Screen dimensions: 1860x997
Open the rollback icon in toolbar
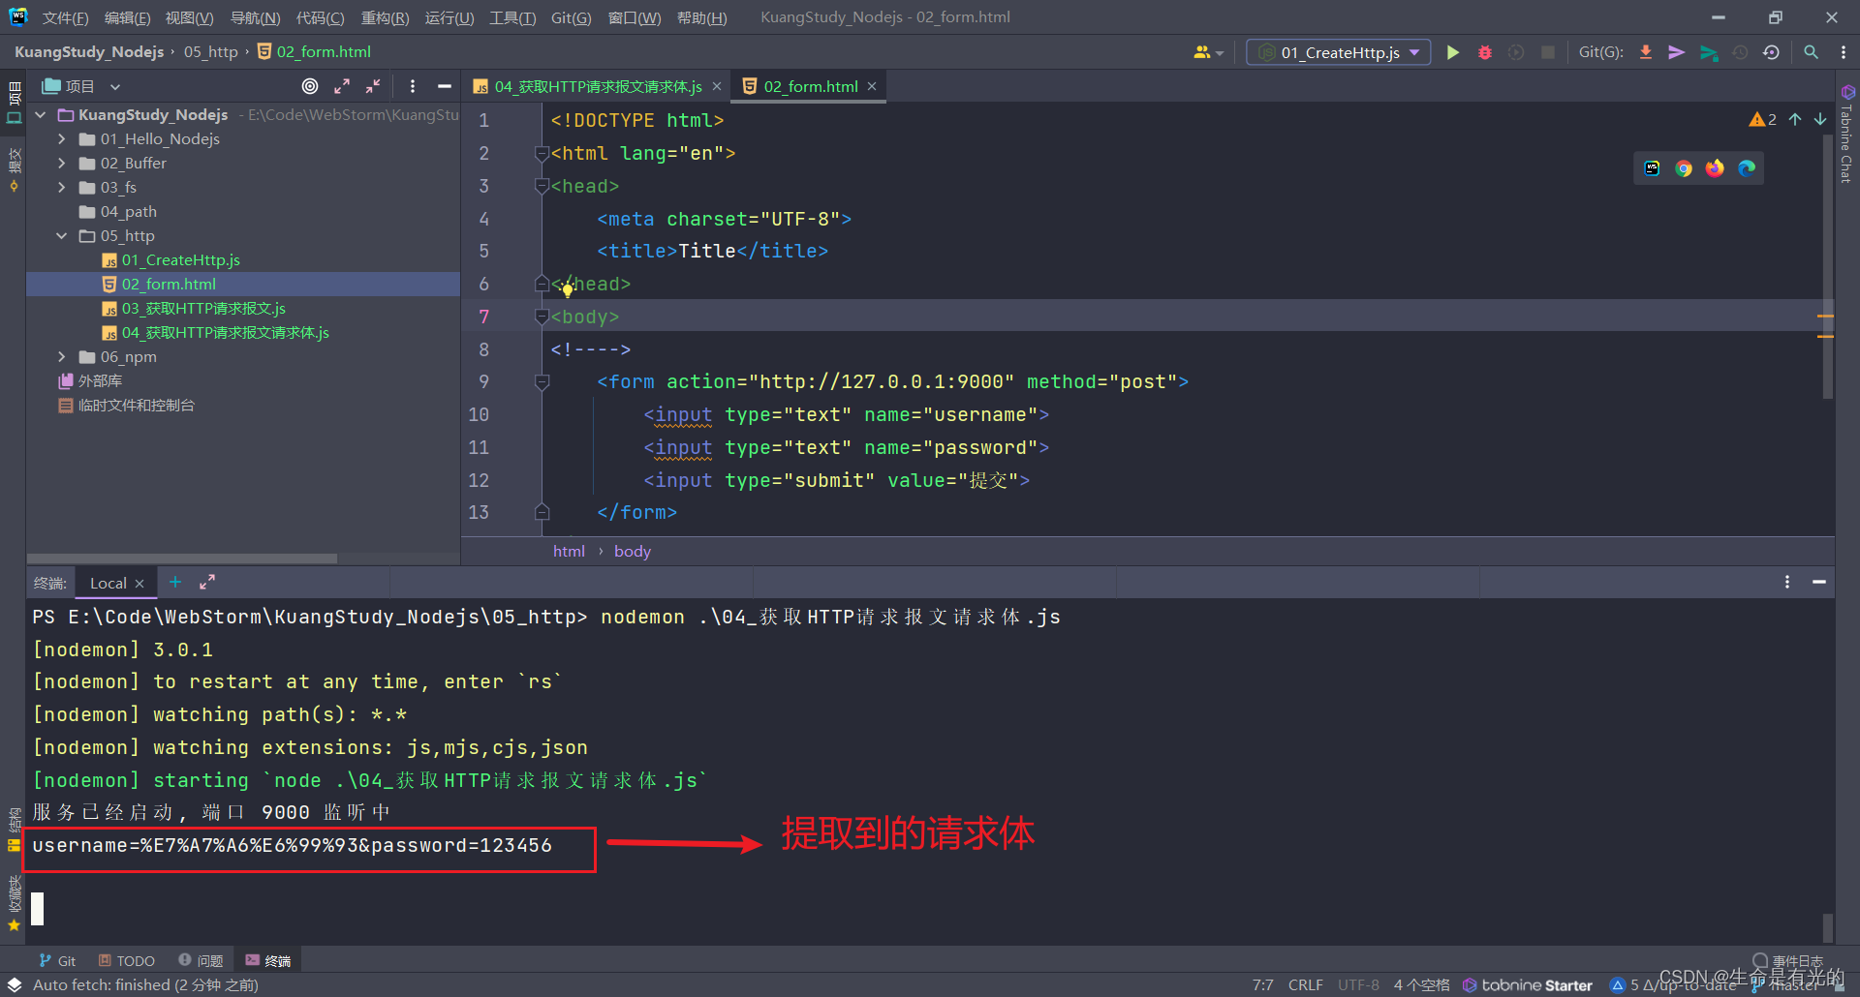pos(1771,52)
